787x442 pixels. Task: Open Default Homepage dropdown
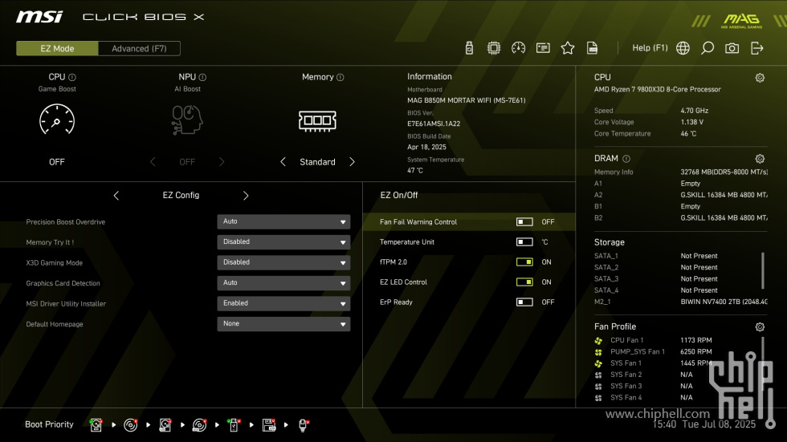point(283,324)
